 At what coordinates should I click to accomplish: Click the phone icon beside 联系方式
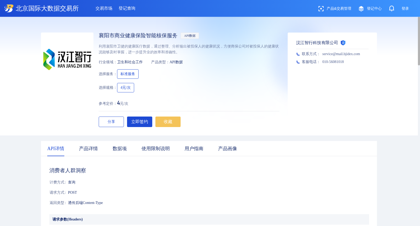tap(298, 54)
